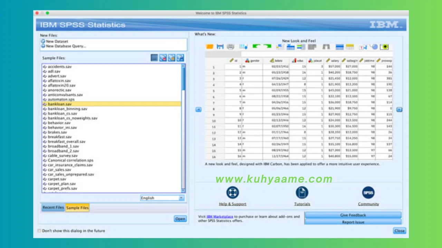Select behavior_ini.sav sample file

(x=111, y=127)
